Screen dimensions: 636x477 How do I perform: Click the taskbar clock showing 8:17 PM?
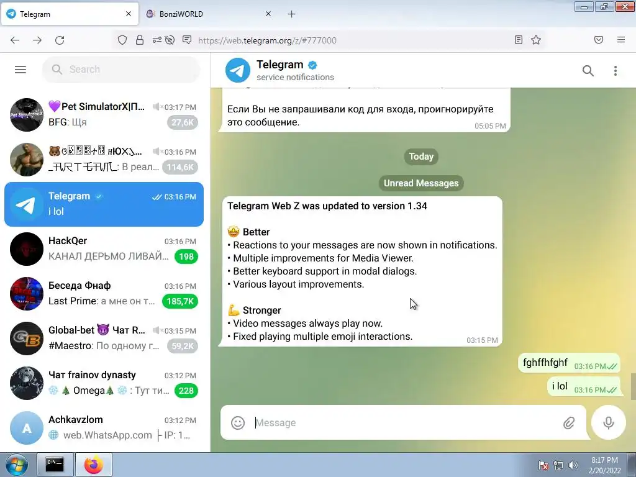pyautogui.click(x=604, y=465)
